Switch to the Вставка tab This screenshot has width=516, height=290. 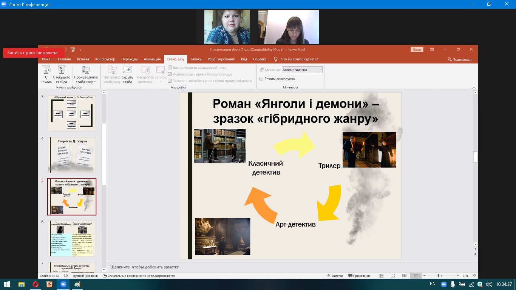(83, 59)
